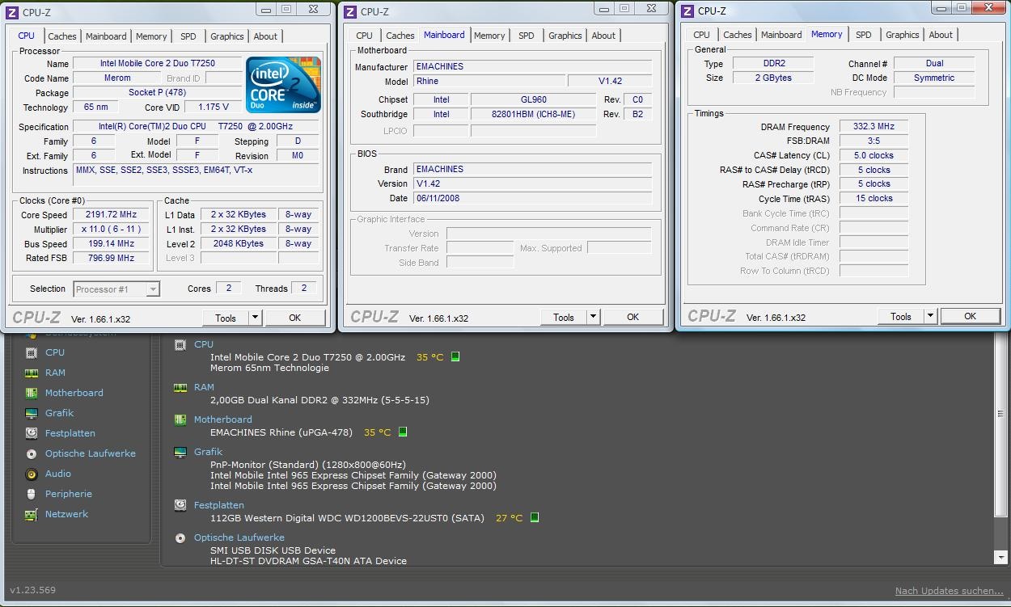The width and height of the screenshot is (1011, 607).
Task: Click Tools button in CPU window
Action: (x=226, y=318)
